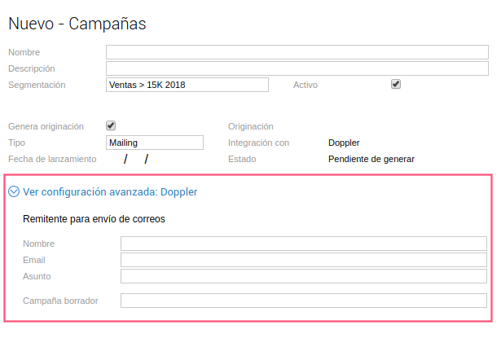Screen dimensions: 501x347
Task: Click the Tipo field showing Mailing
Action: tap(154, 143)
